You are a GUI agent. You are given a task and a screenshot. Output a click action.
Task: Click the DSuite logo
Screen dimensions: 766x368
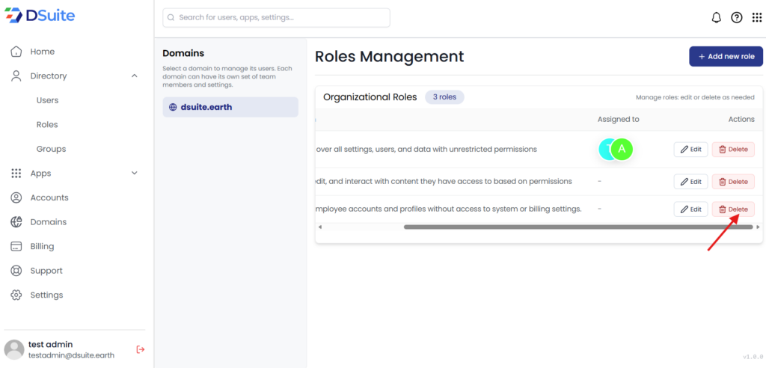tap(40, 16)
